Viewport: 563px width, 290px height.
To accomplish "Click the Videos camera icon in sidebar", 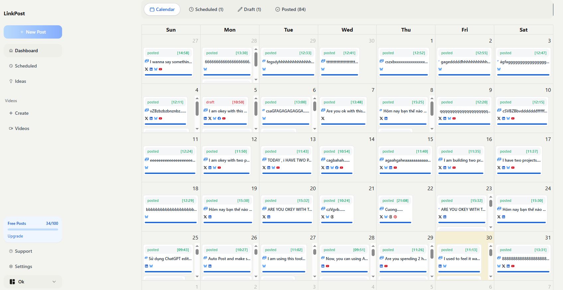I will coord(11,128).
